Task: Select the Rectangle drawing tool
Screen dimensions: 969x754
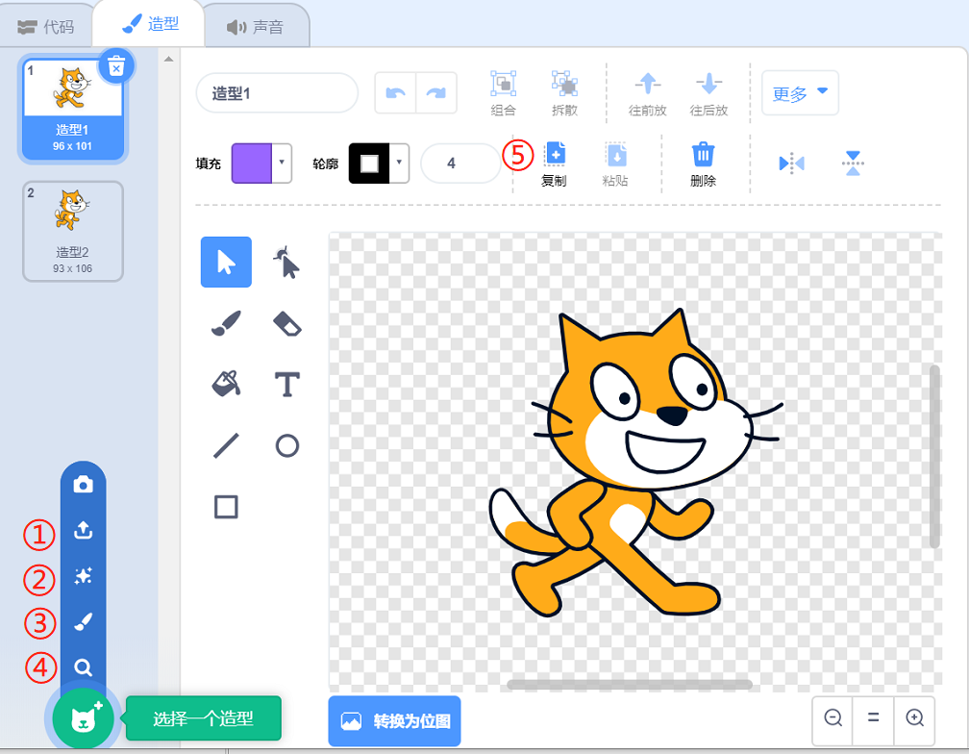Action: pos(226,506)
